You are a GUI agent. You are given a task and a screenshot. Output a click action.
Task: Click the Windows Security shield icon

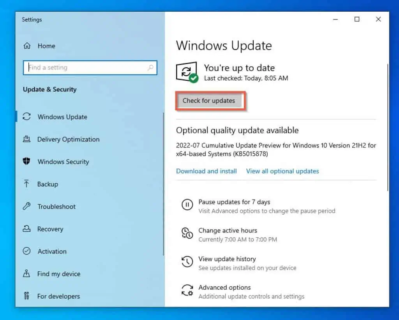tap(26, 161)
